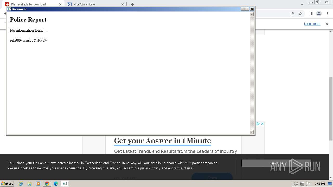Open the Chrome side panel
333x187 pixels.
(311, 14)
